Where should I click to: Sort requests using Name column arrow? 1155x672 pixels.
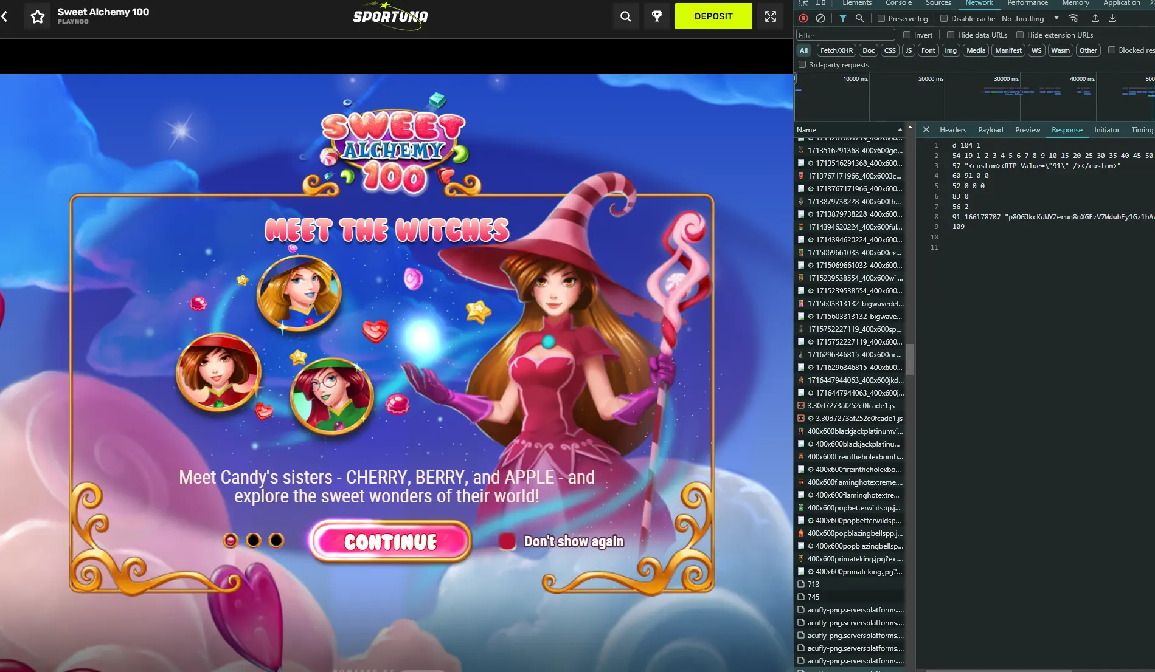(900, 129)
